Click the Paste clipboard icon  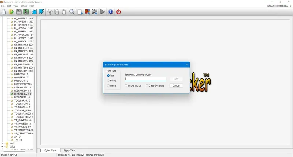(x=64, y=12)
